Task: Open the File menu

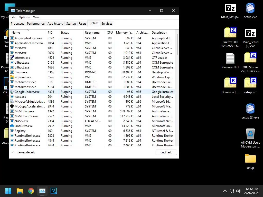Action: (13, 17)
